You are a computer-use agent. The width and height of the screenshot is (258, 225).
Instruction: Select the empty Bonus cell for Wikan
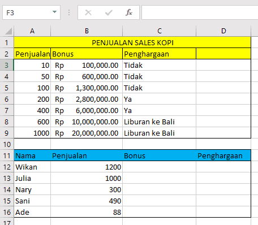(160, 167)
